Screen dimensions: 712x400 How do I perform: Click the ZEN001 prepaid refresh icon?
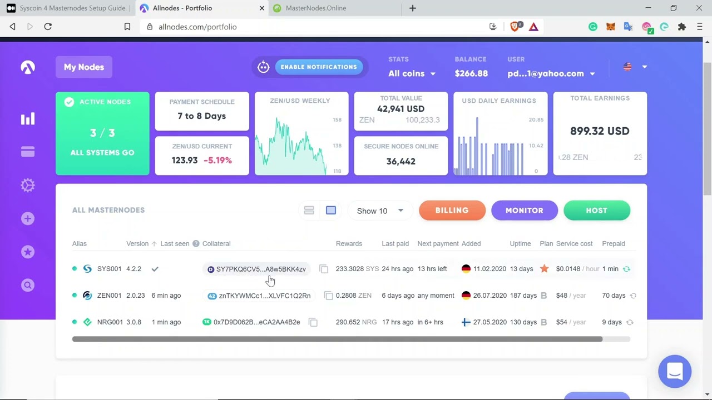[633, 296]
